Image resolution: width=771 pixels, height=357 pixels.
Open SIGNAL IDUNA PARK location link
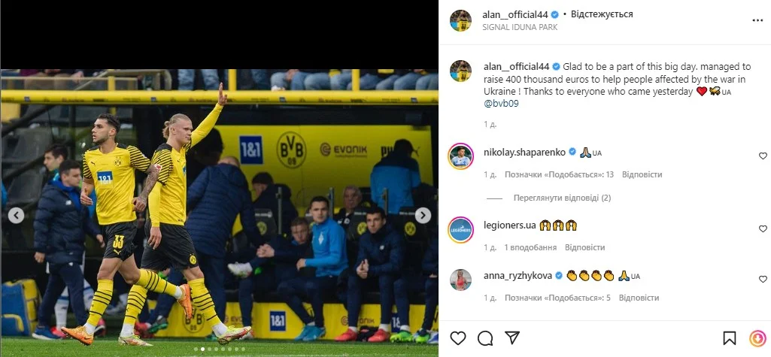point(521,27)
